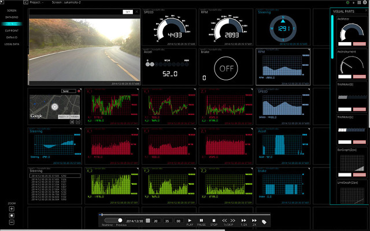Click corner marker of RPM bar graph
Screen dimensions: 370x231
[309, 50]
